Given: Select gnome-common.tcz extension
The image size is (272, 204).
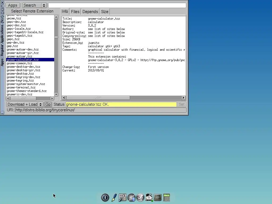Looking at the screenshot, I should coord(30,63).
